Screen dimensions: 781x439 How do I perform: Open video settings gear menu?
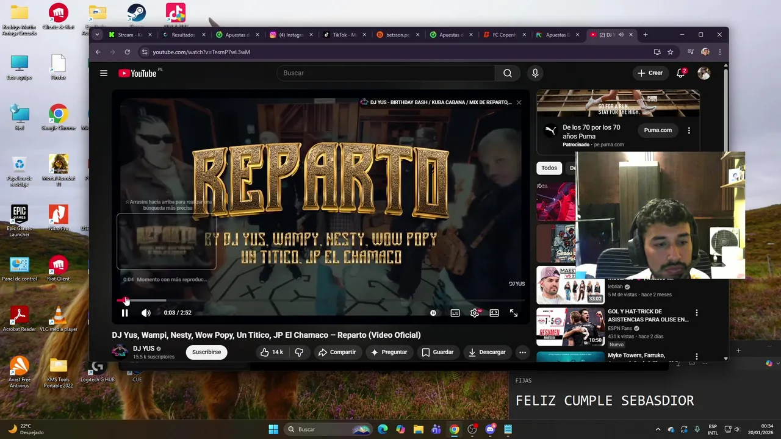475,313
